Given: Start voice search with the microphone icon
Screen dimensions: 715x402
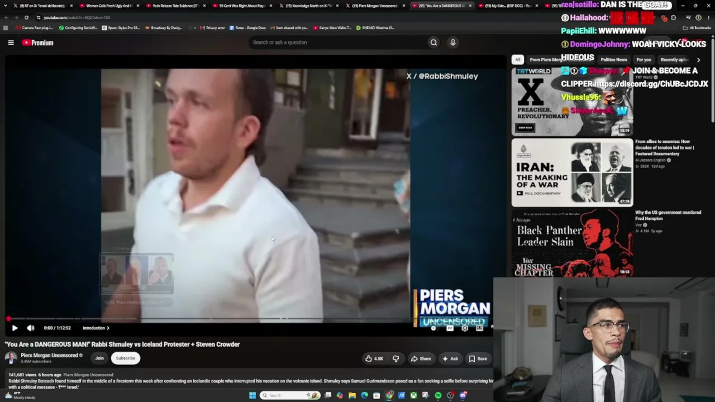Looking at the screenshot, I should 453,42.
